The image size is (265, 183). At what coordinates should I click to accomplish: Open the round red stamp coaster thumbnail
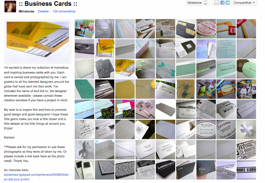206,29
